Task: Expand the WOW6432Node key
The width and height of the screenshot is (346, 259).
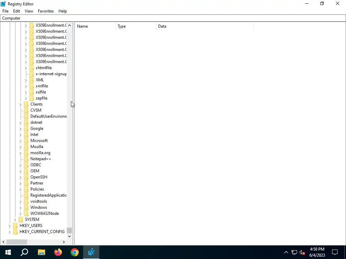Action: 21,213
